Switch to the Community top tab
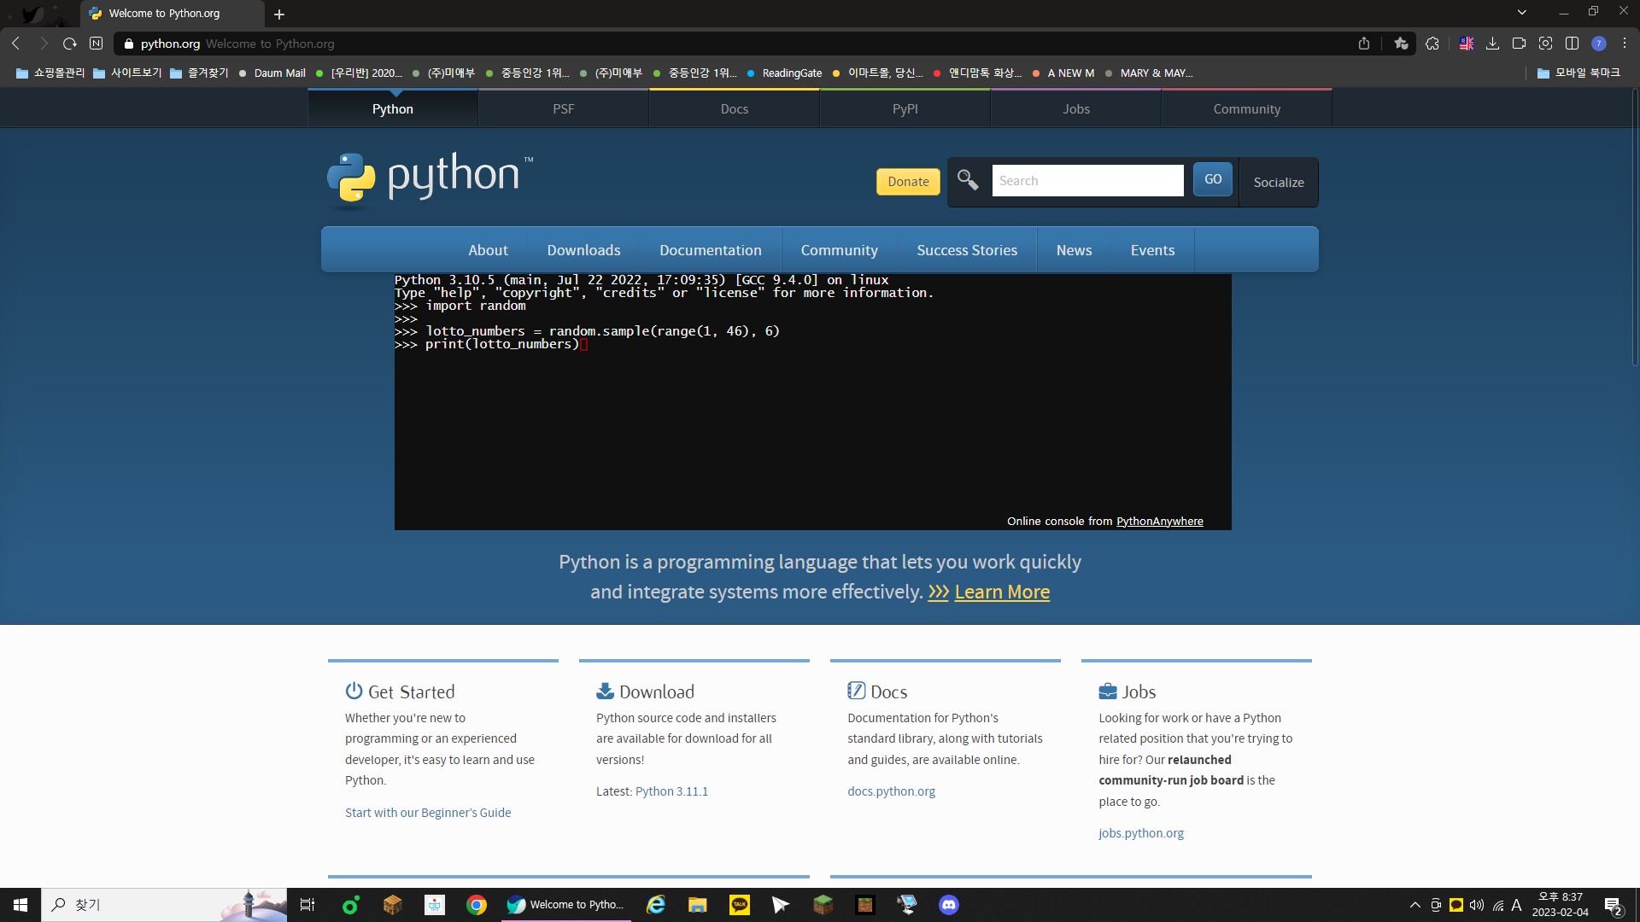This screenshot has height=922, width=1640. coord(1247,109)
